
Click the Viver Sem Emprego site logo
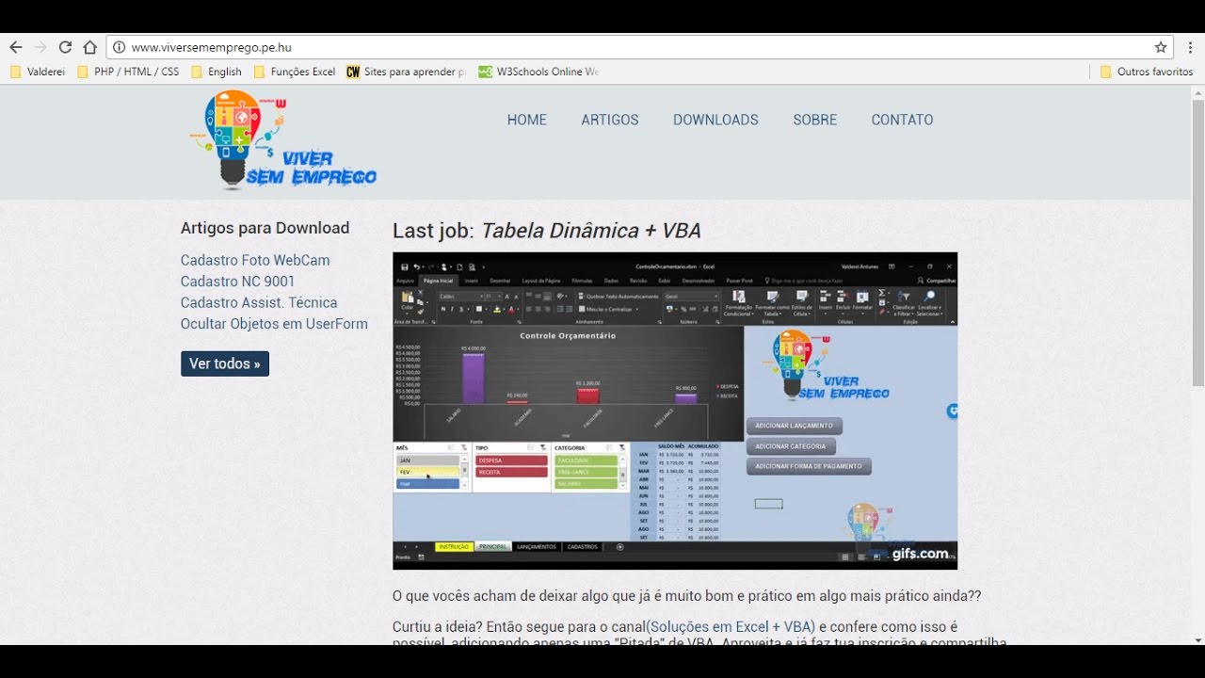tap(282, 139)
